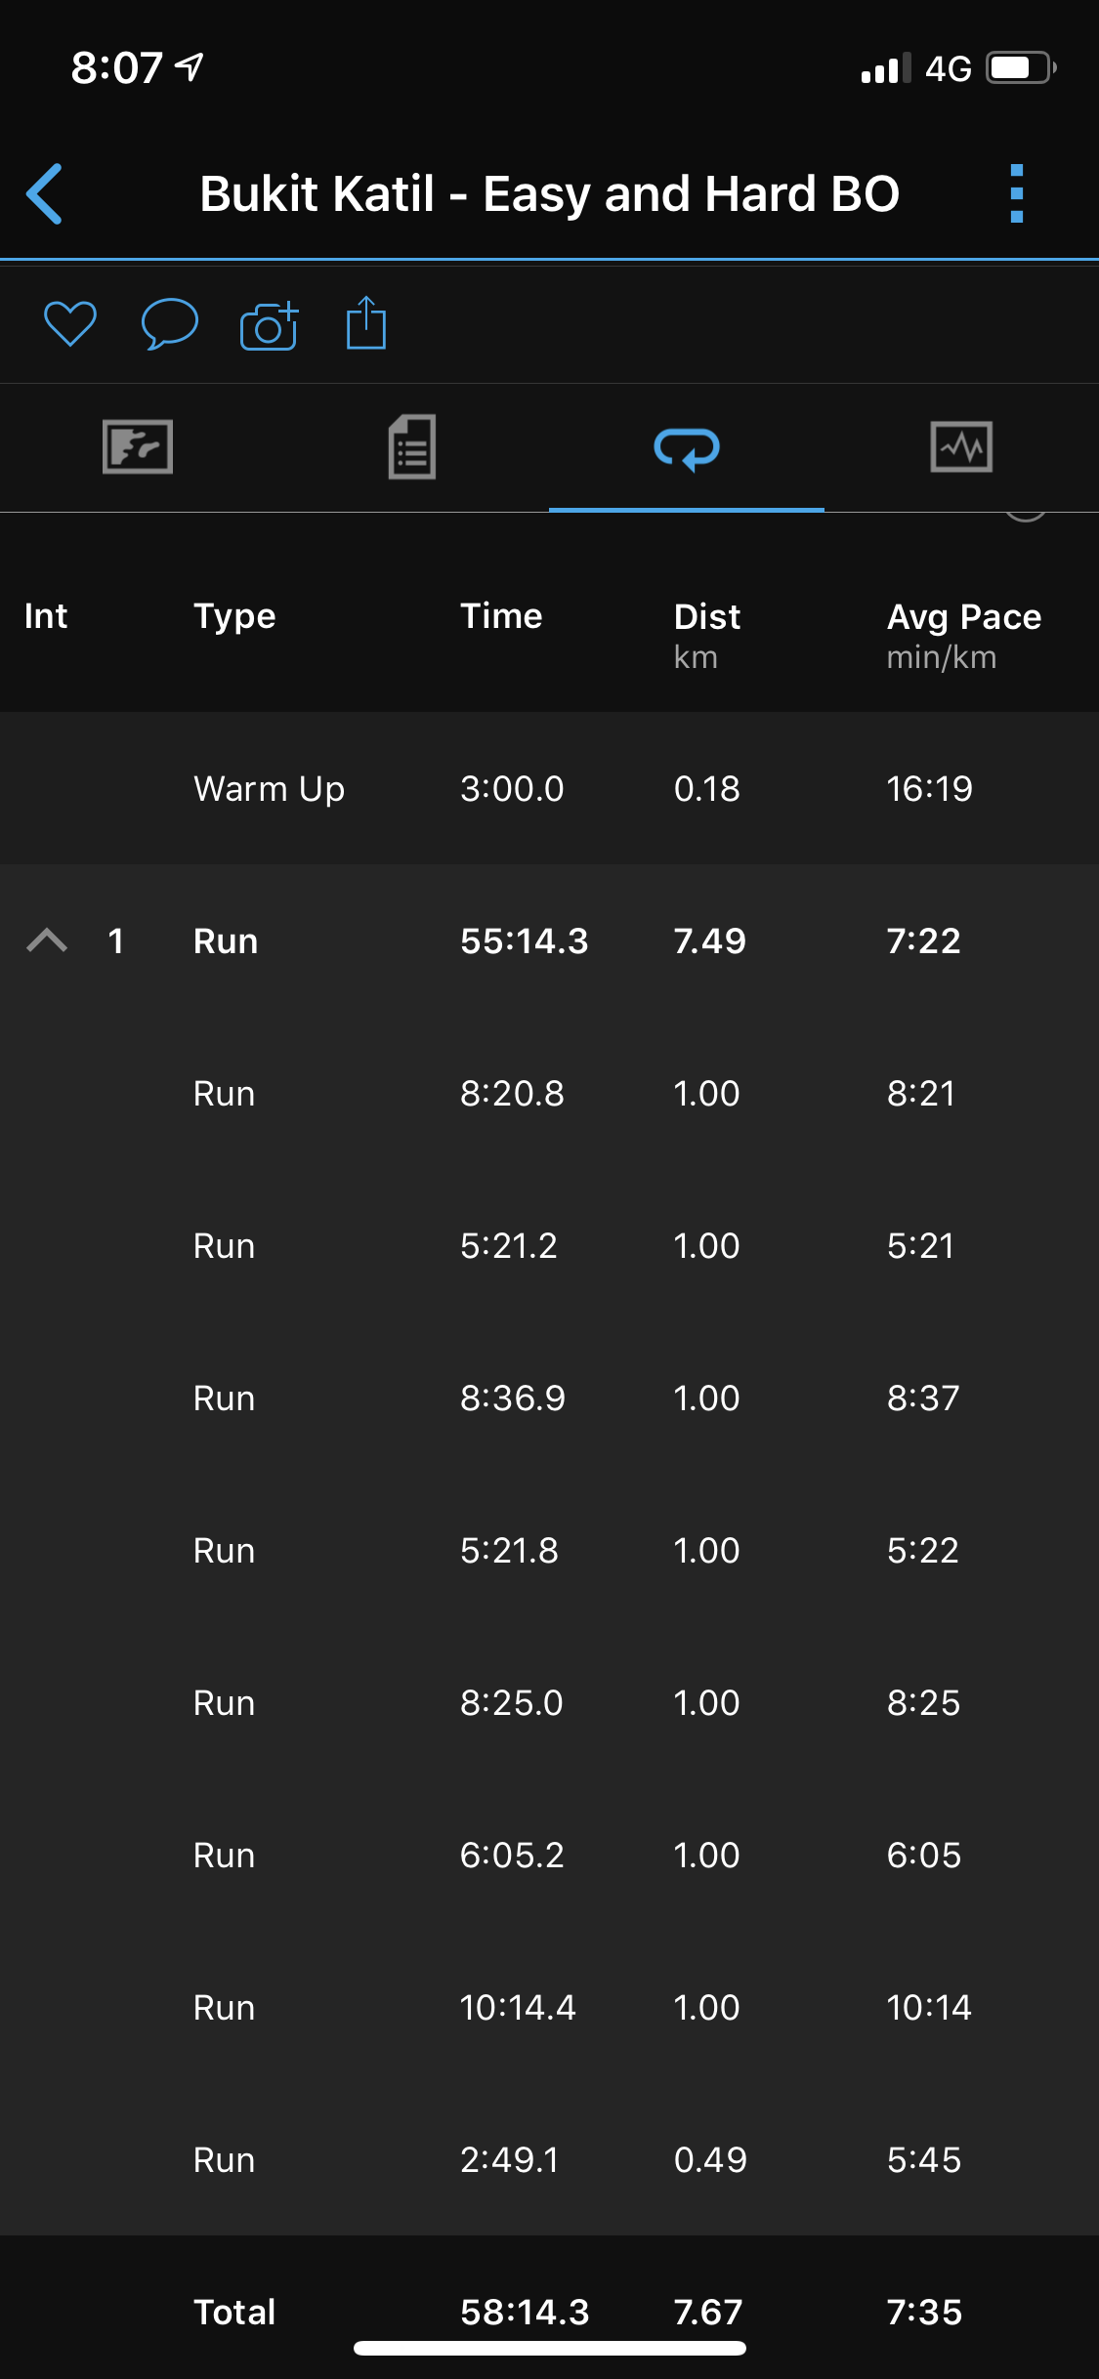Select the Warm Up row

549,788
